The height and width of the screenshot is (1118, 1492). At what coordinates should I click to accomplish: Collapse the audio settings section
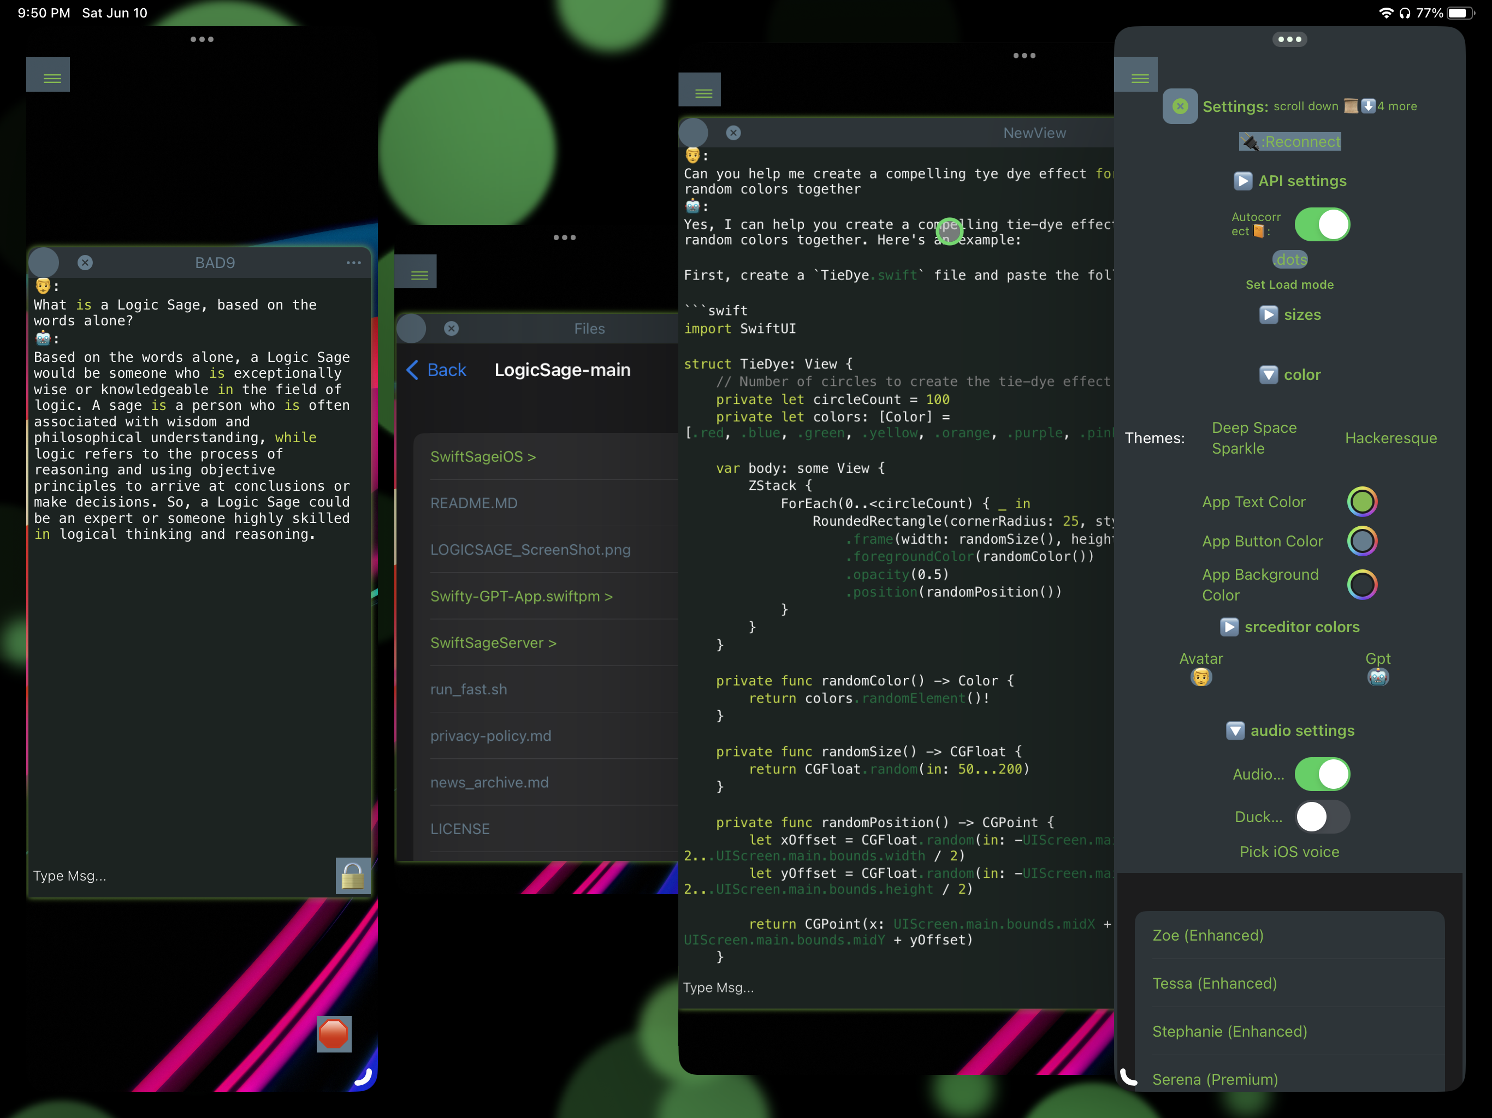pyautogui.click(x=1289, y=731)
